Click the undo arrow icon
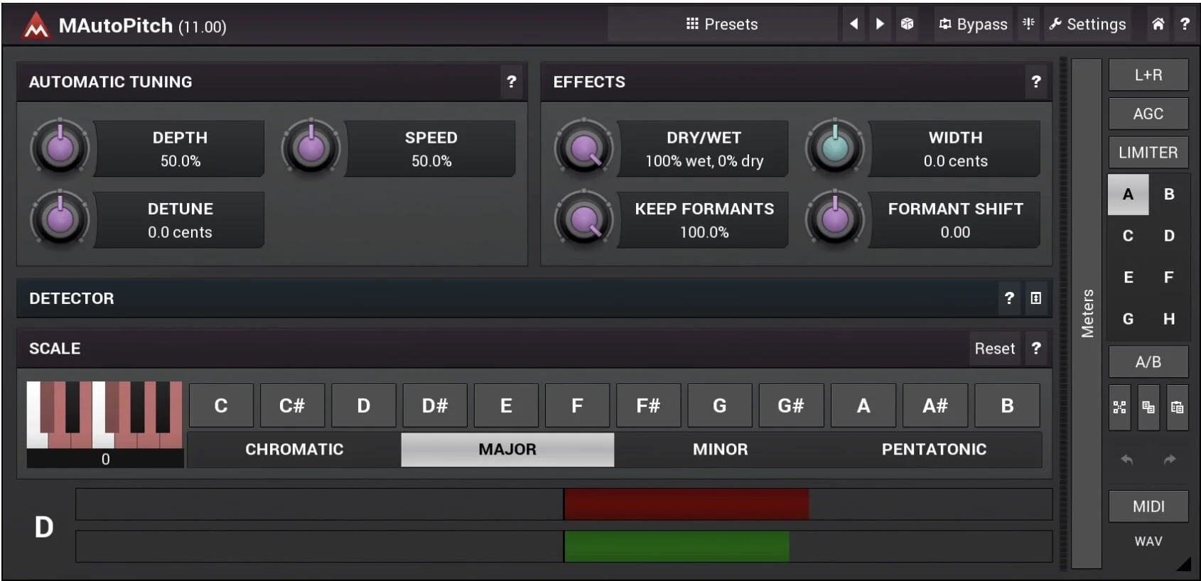This screenshot has width=1201, height=581. tap(1127, 460)
